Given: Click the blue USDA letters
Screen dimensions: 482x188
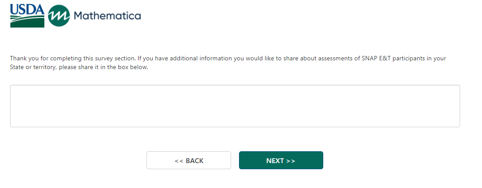Looking at the screenshot, I should pyautogui.click(x=27, y=9).
